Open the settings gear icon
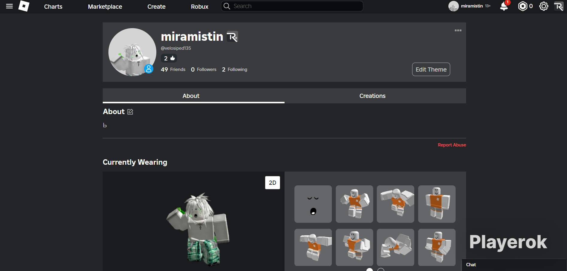 544,6
